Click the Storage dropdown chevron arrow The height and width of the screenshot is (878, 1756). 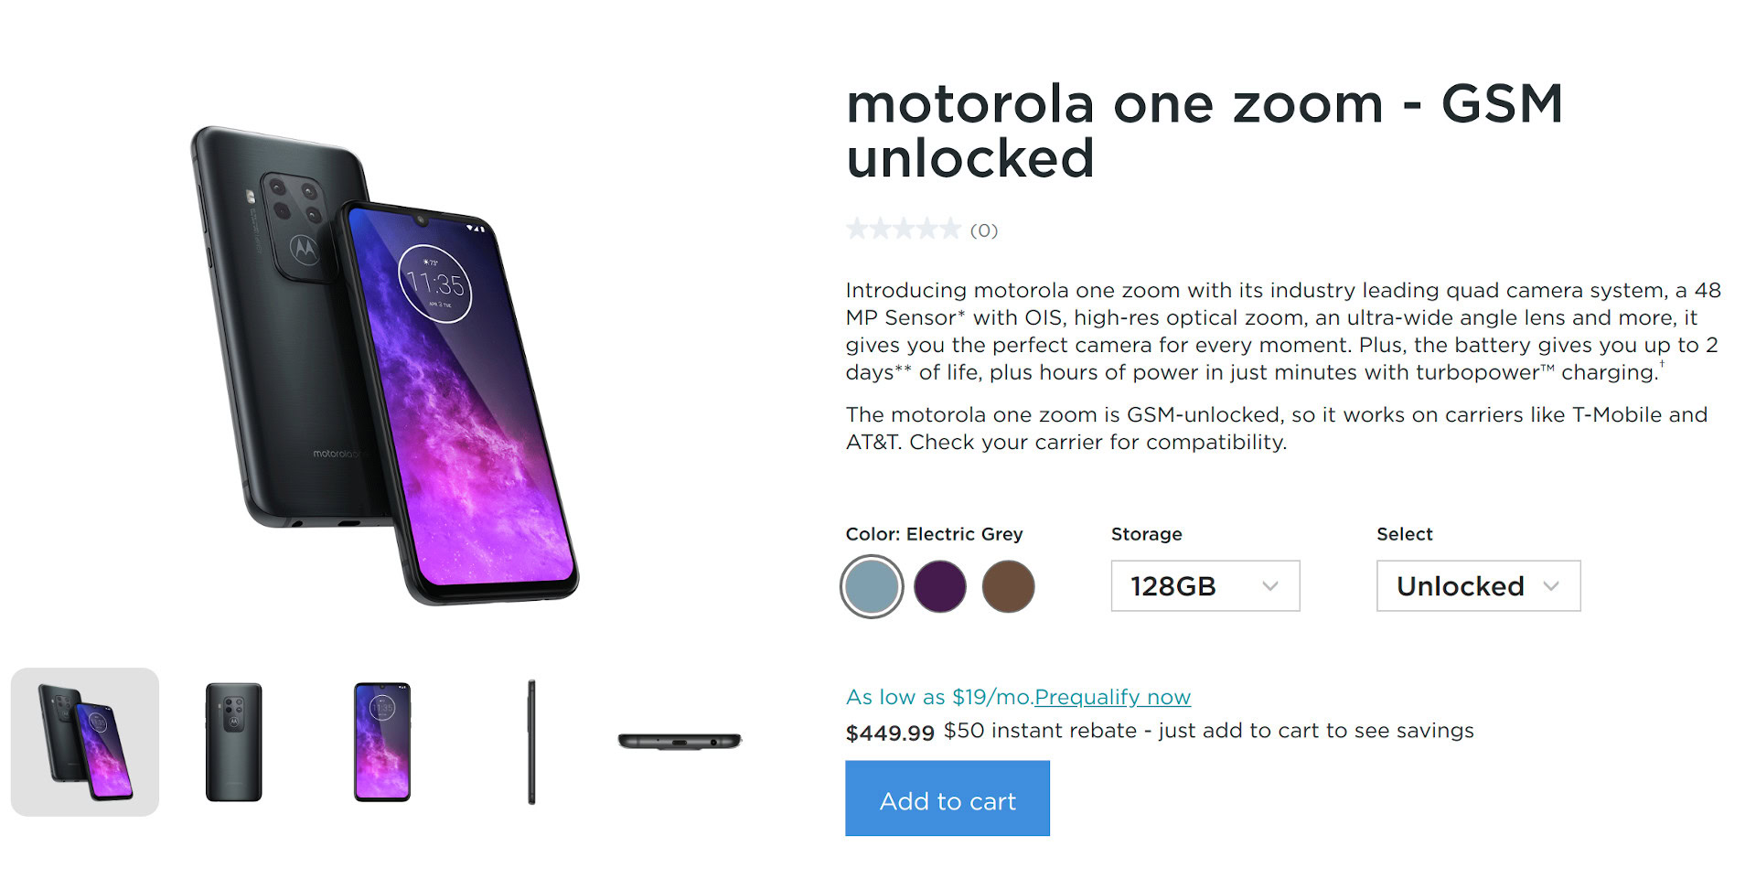click(x=1270, y=586)
